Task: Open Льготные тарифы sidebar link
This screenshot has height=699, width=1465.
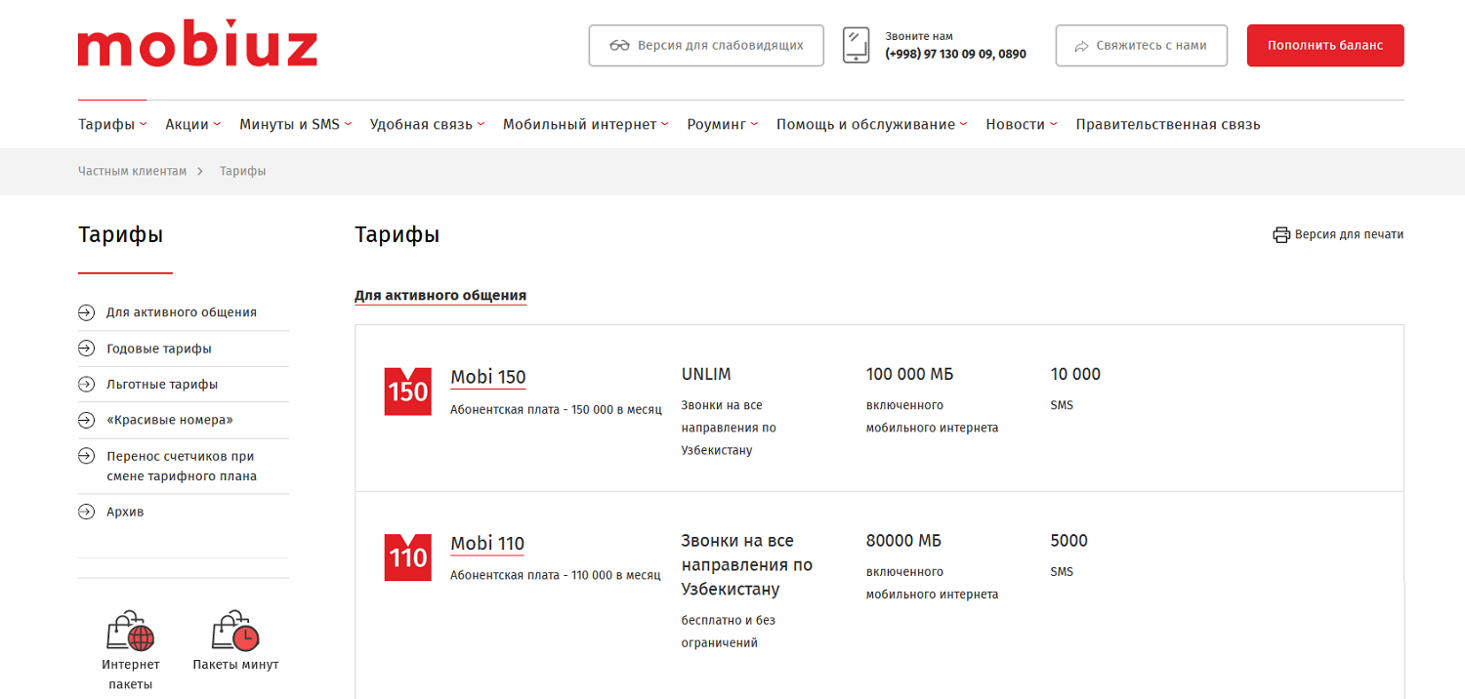Action: click(162, 385)
